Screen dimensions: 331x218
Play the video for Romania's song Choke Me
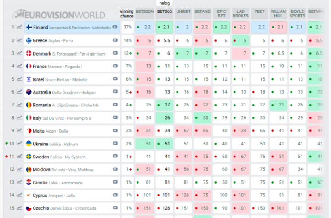[x=115, y=105]
